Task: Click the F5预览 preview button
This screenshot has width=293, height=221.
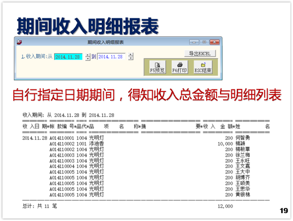Action: pyautogui.click(x=157, y=67)
